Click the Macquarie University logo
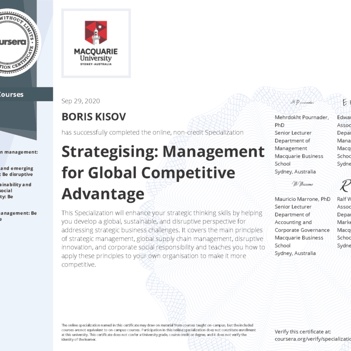This screenshot has height=351, width=351. [96, 43]
